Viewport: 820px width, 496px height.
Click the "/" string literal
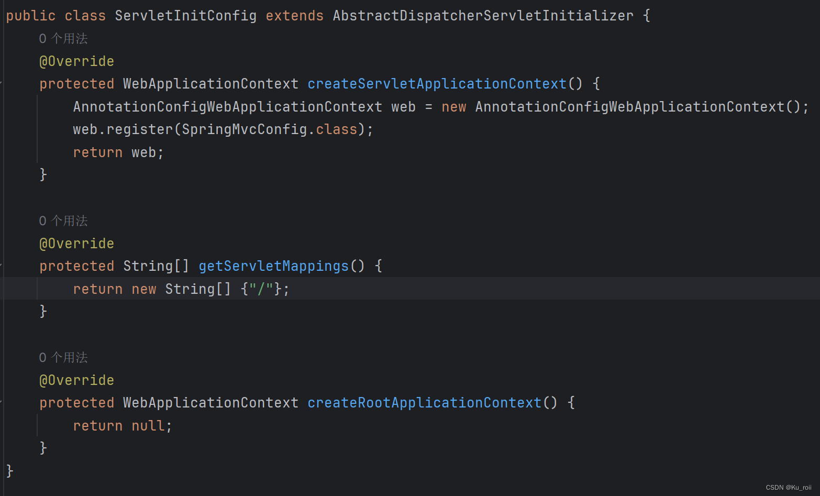point(261,289)
